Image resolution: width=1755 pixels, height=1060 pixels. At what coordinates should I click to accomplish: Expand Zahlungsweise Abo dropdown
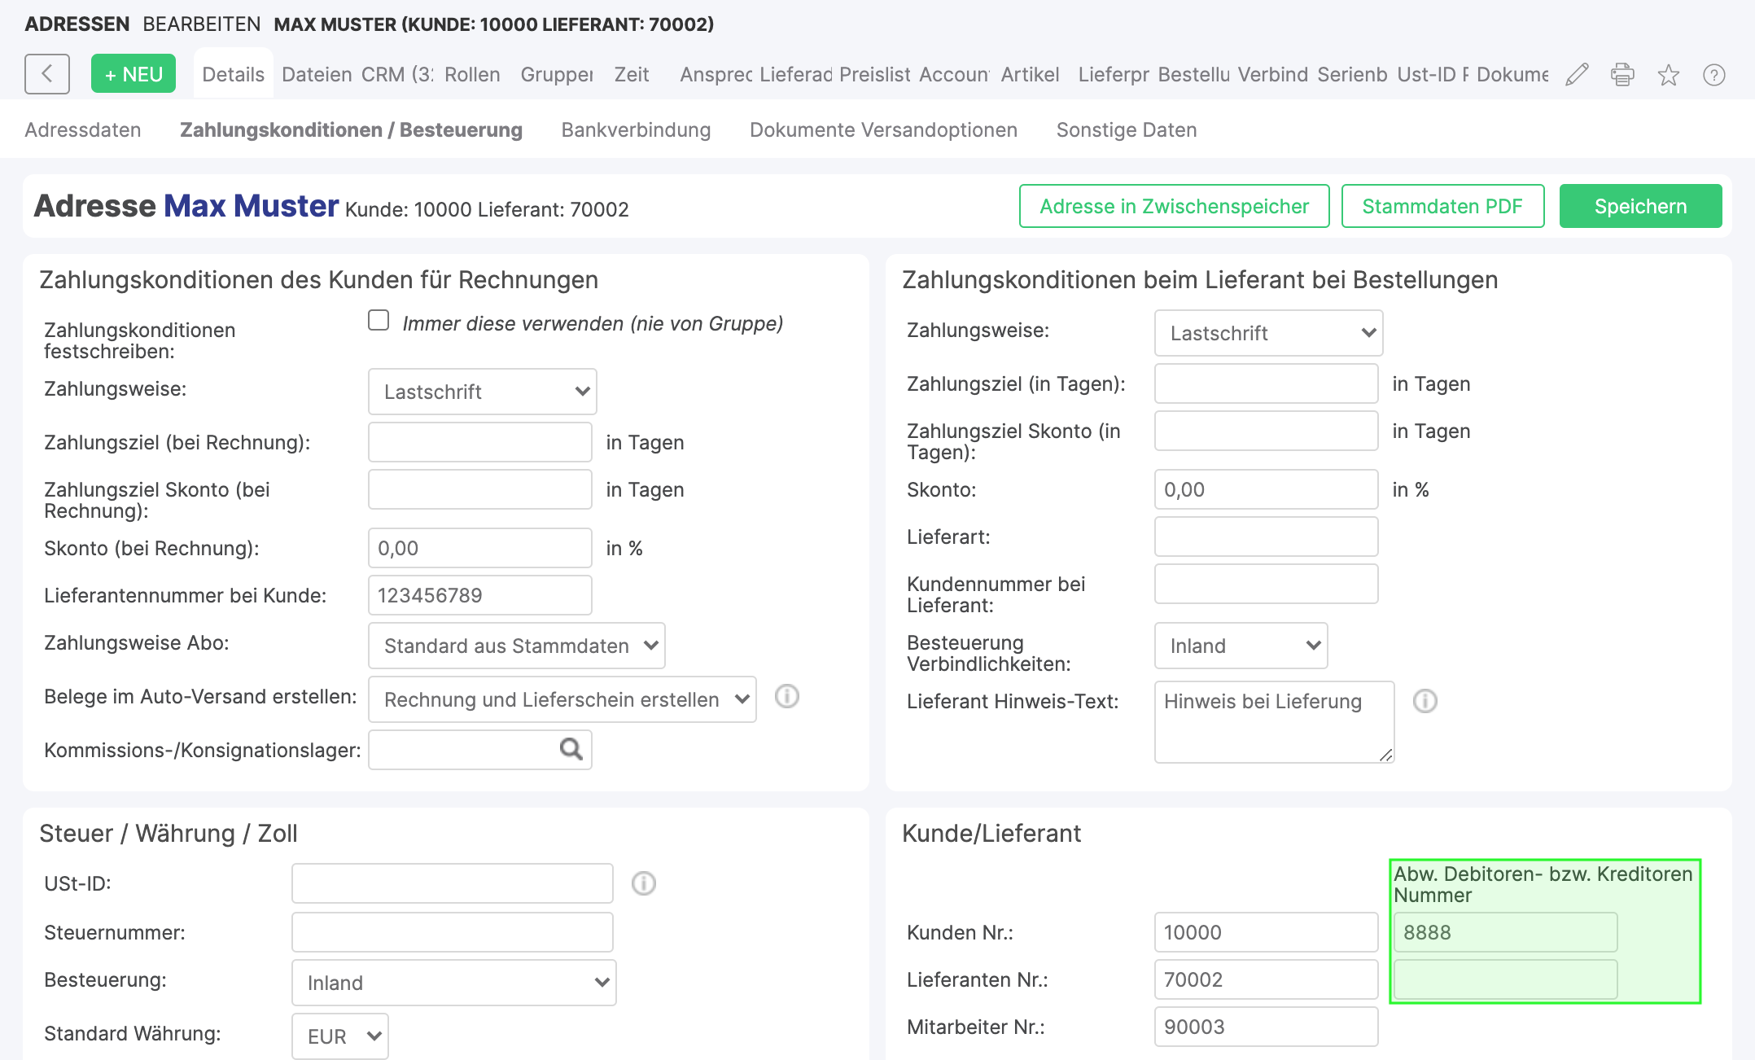[x=516, y=646]
